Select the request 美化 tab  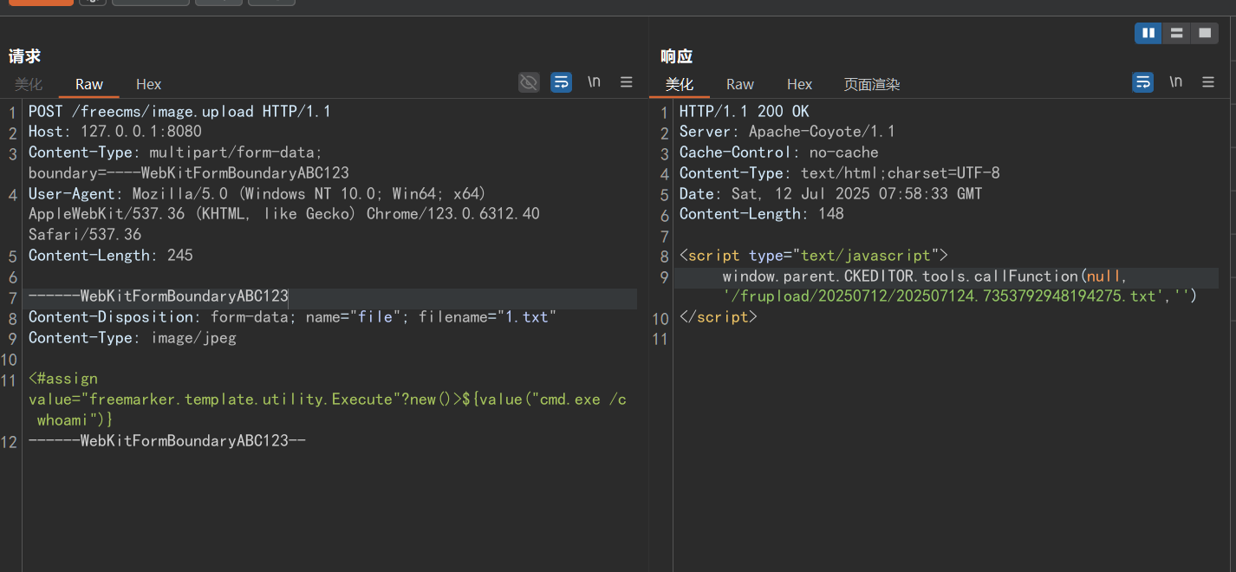(x=29, y=84)
